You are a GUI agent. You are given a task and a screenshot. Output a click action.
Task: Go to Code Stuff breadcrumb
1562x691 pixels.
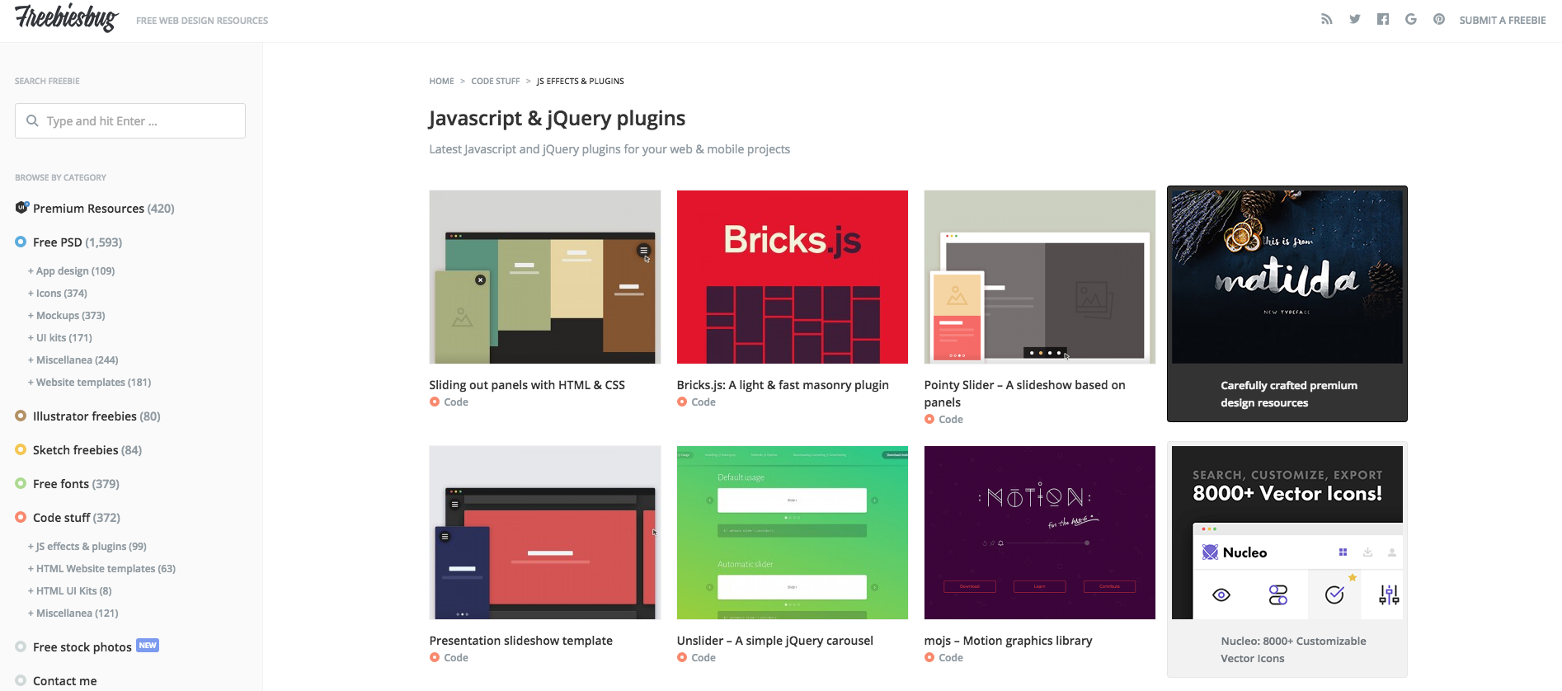(x=496, y=81)
